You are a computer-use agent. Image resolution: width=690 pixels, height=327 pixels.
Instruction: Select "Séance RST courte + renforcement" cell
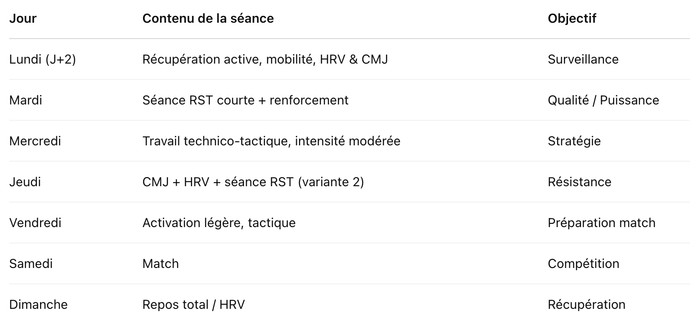tap(245, 100)
